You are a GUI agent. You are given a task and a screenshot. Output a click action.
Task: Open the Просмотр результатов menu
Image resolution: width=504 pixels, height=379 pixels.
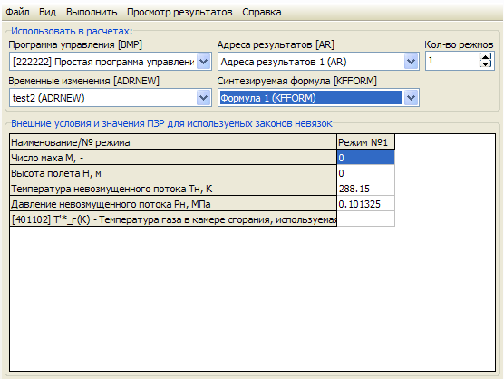[x=179, y=12]
